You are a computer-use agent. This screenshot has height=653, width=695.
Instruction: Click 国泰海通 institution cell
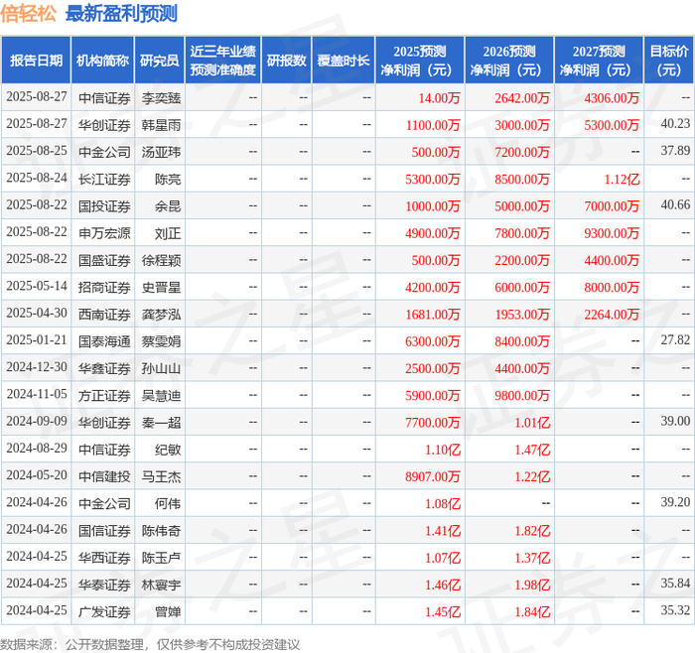point(104,341)
